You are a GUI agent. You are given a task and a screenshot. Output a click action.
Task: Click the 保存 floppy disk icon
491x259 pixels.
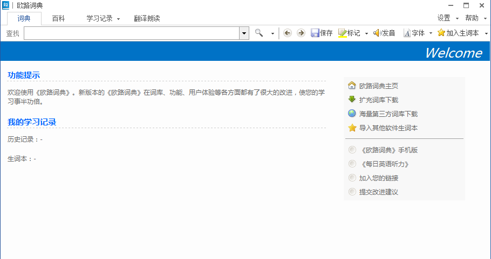[x=315, y=33]
